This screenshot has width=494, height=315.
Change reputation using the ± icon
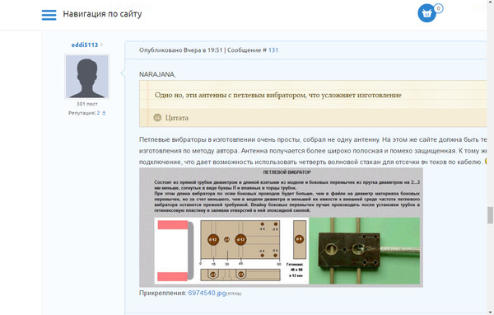click(x=104, y=113)
